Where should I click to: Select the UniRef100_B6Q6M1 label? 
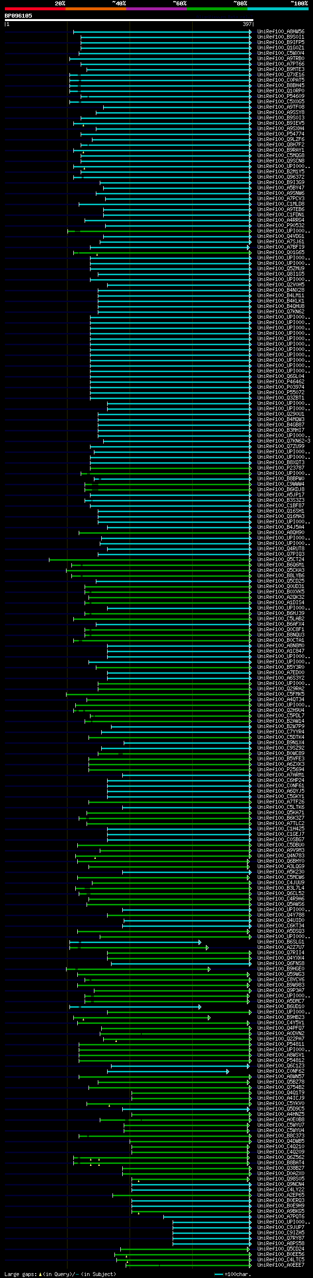[x=281, y=565]
